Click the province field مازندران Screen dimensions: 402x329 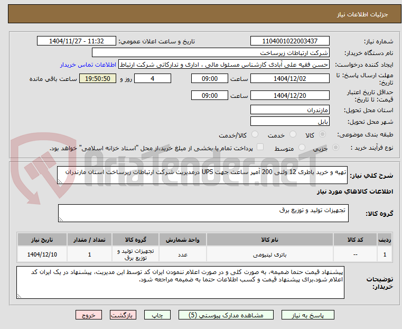pyautogui.click(x=289, y=110)
